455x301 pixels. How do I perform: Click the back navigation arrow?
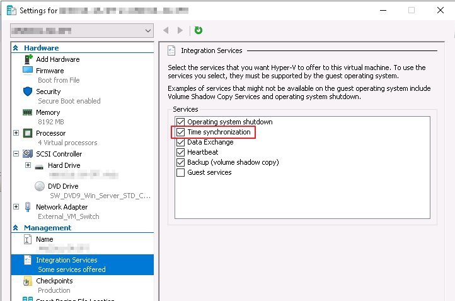coord(166,30)
